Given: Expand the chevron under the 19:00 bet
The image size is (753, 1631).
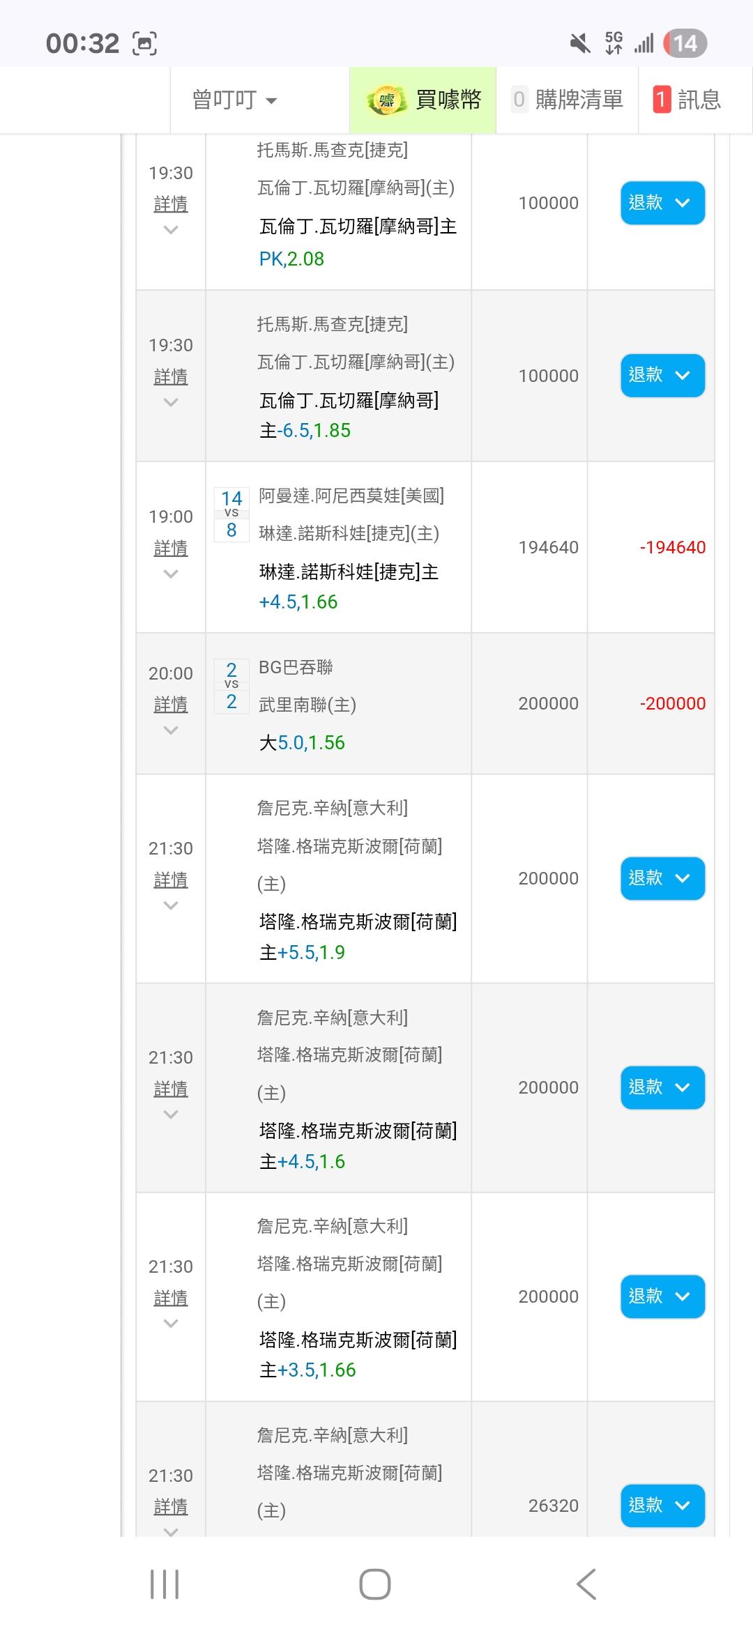Looking at the screenshot, I should 171,574.
